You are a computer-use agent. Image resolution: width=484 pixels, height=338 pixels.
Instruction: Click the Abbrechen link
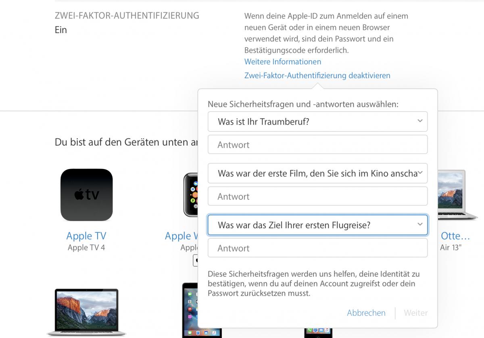pyautogui.click(x=366, y=313)
